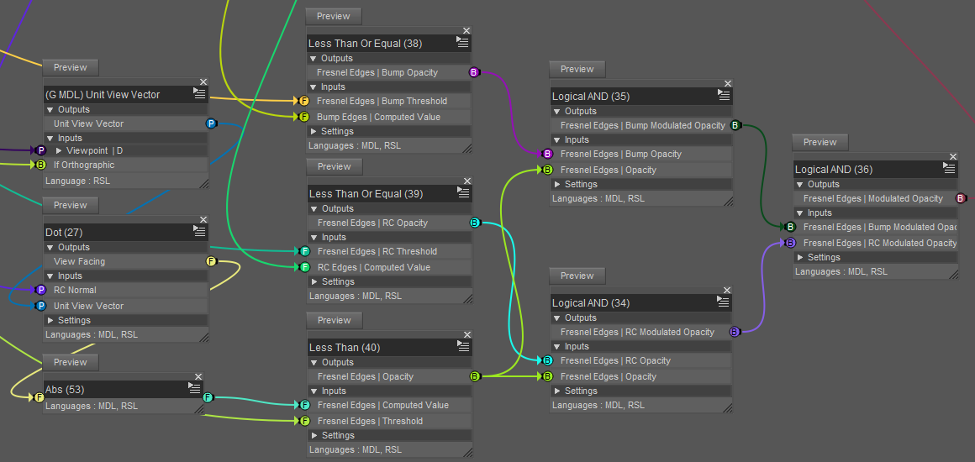
Task: Open the options menu of Abs (53)
Action: 195,388
